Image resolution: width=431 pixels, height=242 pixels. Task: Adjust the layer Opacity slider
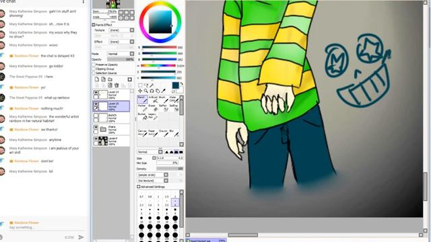pos(121,59)
